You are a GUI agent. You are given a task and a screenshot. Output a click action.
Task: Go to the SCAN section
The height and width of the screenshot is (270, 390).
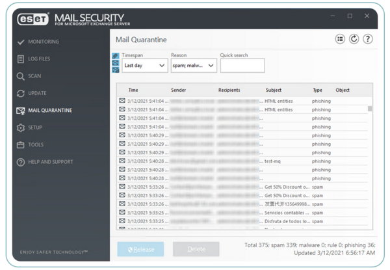pyautogui.click(x=34, y=76)
